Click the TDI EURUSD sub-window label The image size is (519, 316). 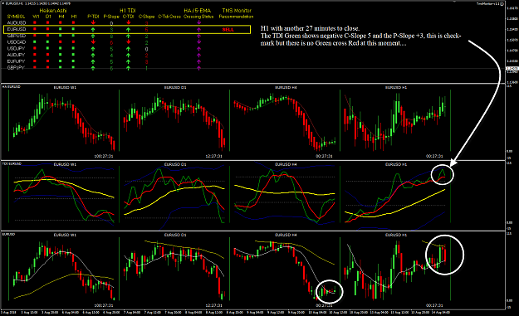pyautogui.click(x=12, y=164)
